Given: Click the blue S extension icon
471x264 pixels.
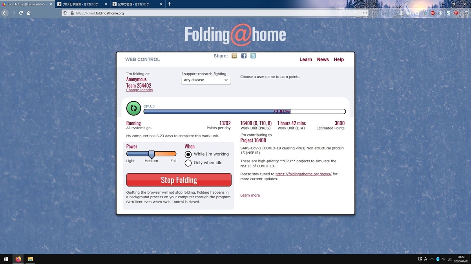Looking at the screenshot, I should [x=448, y=13].
